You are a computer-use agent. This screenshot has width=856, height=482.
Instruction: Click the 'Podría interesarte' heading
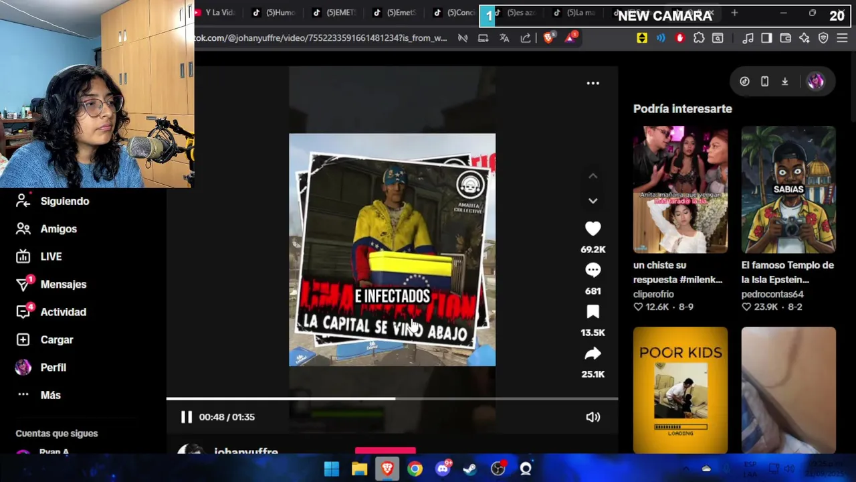pyautogui.click(x=683, y=108)
